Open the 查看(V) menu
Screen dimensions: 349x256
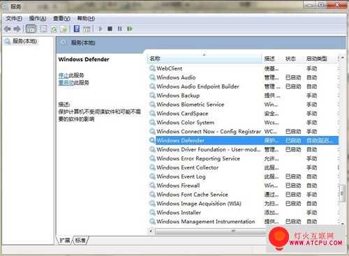tap(61, 19)
